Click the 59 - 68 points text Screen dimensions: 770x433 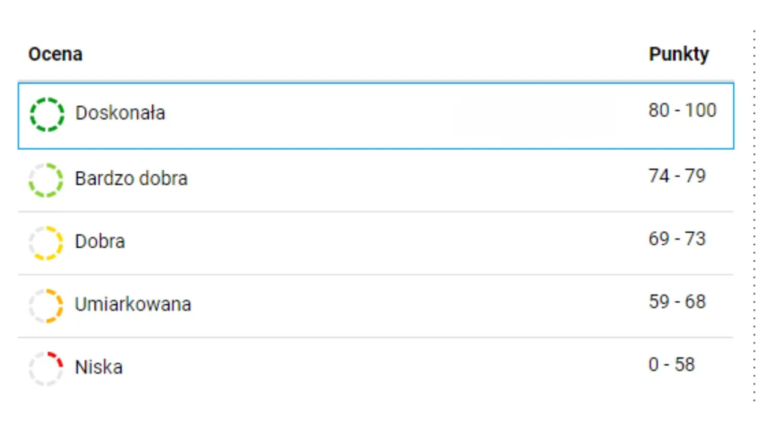677,301
